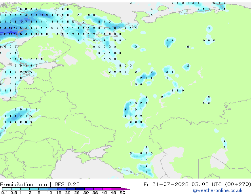Click the legend arrow tip above 50
251x194 pixels.
click(125, 189)
